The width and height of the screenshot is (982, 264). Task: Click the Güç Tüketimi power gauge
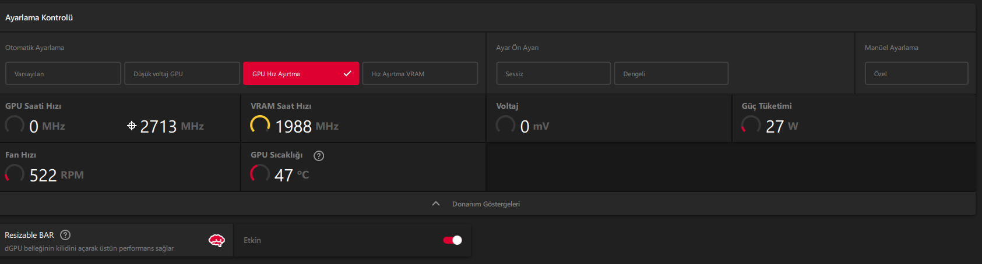click(x=751, y=124)
